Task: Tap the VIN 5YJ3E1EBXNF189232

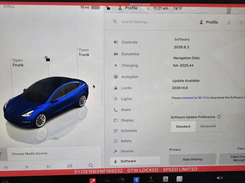Action: [98, 171]
